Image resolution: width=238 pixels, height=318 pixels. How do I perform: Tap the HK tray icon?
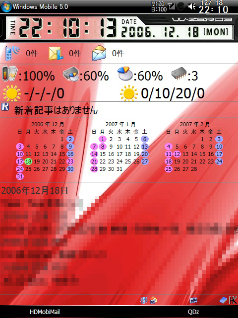[x=233, y=300]
